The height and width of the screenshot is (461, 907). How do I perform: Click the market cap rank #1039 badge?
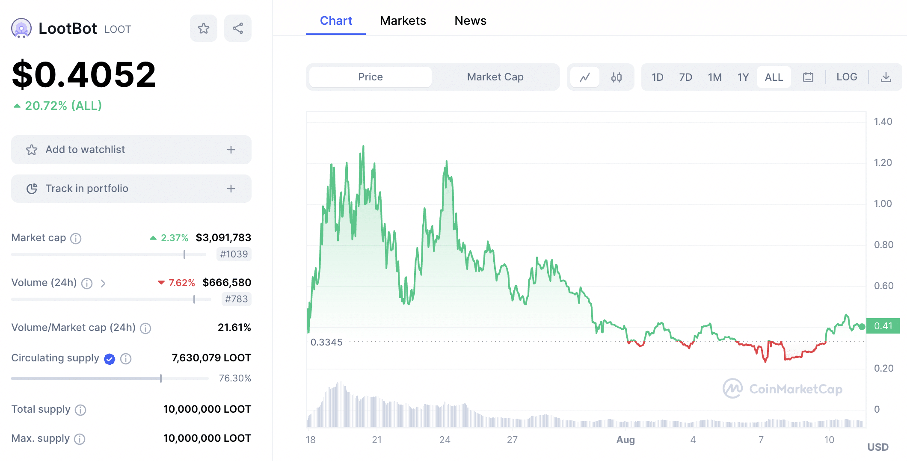(234, 254)
